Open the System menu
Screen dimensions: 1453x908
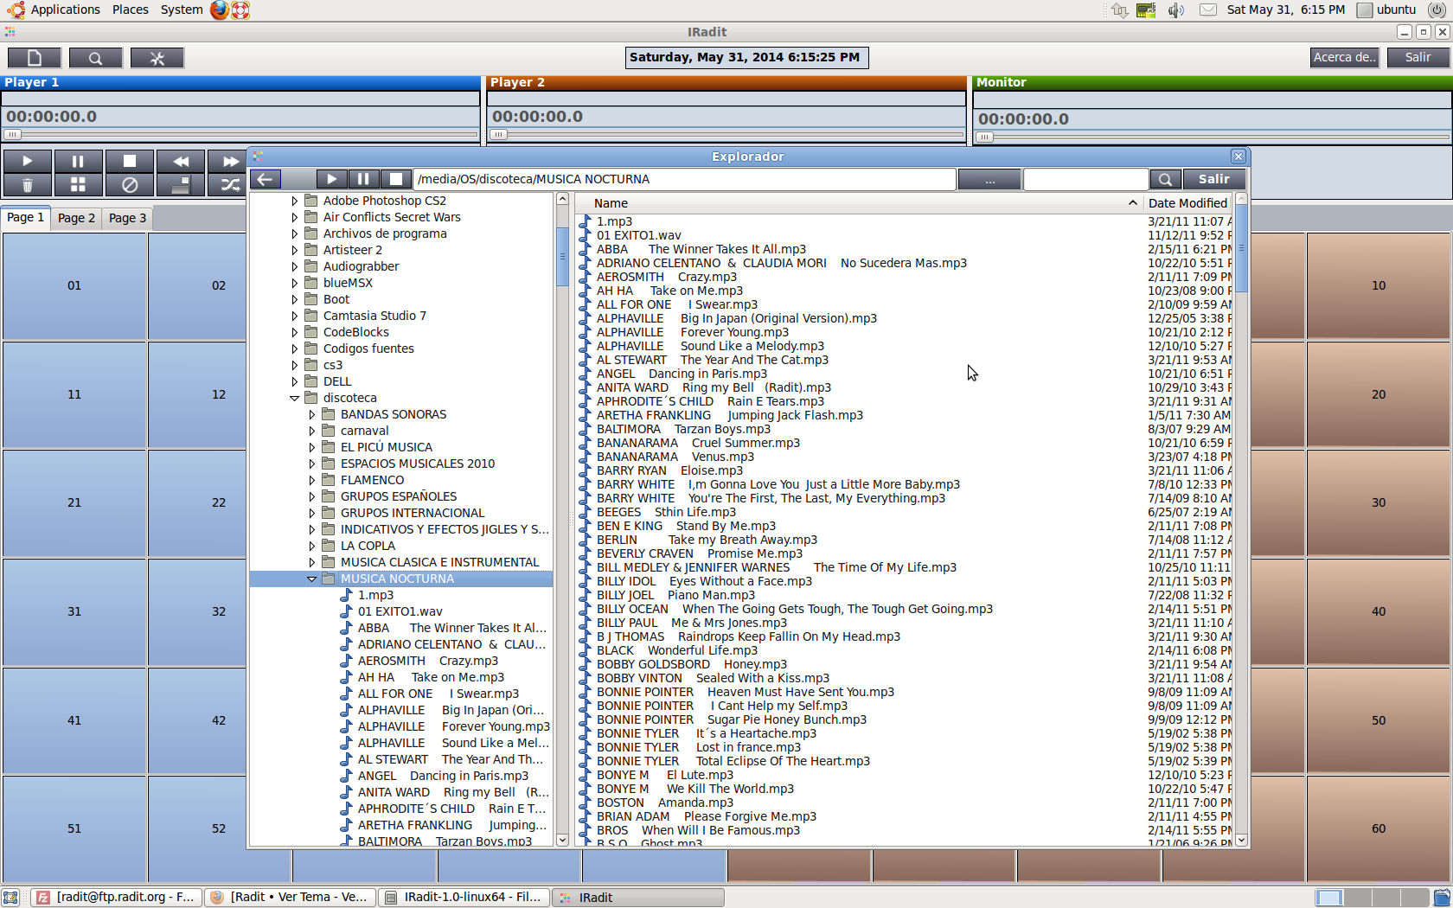click(182, 10)
